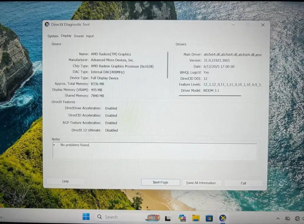Click Direct3D Acceleration 'Enabled' value
The image size is (304, 224).
[x=111, y=115]
